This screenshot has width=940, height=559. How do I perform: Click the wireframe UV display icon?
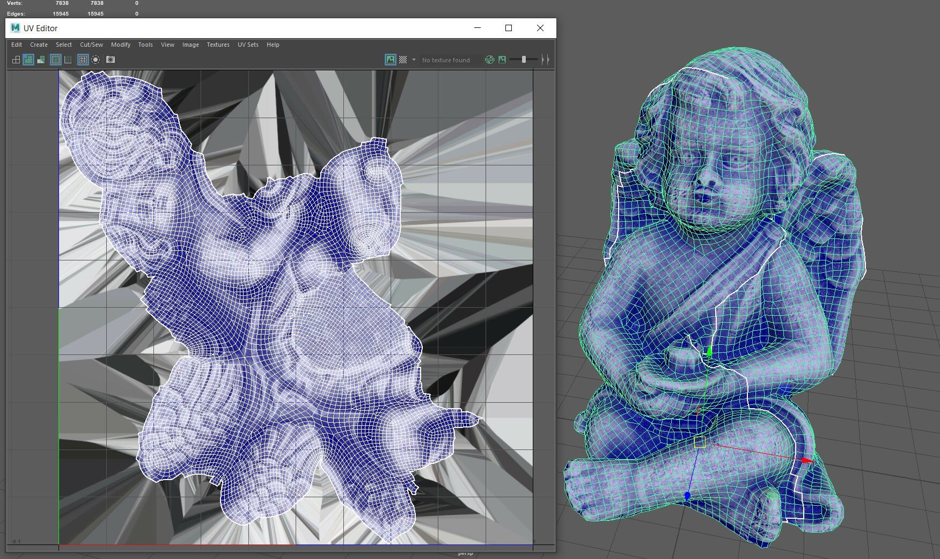[16, 60]
